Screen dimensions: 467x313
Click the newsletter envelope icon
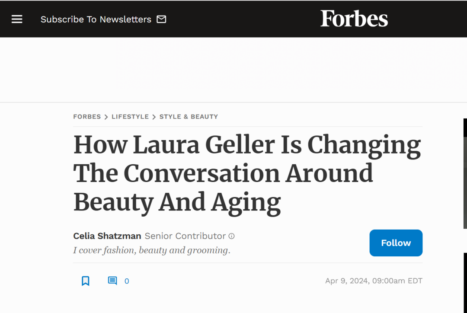pyautogui.click(x=161, y=19)
